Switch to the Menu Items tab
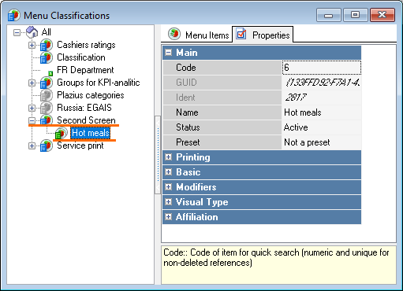This screenshot has width=403, height=291. (x=198, y=35)
